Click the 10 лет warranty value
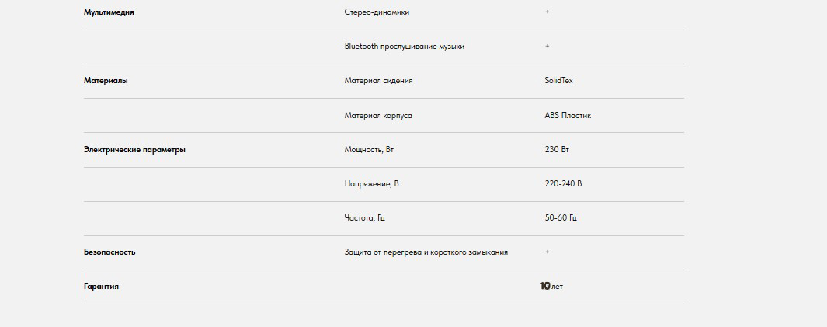The width and height of the screenshot is (827, 327). pos(551,286)
